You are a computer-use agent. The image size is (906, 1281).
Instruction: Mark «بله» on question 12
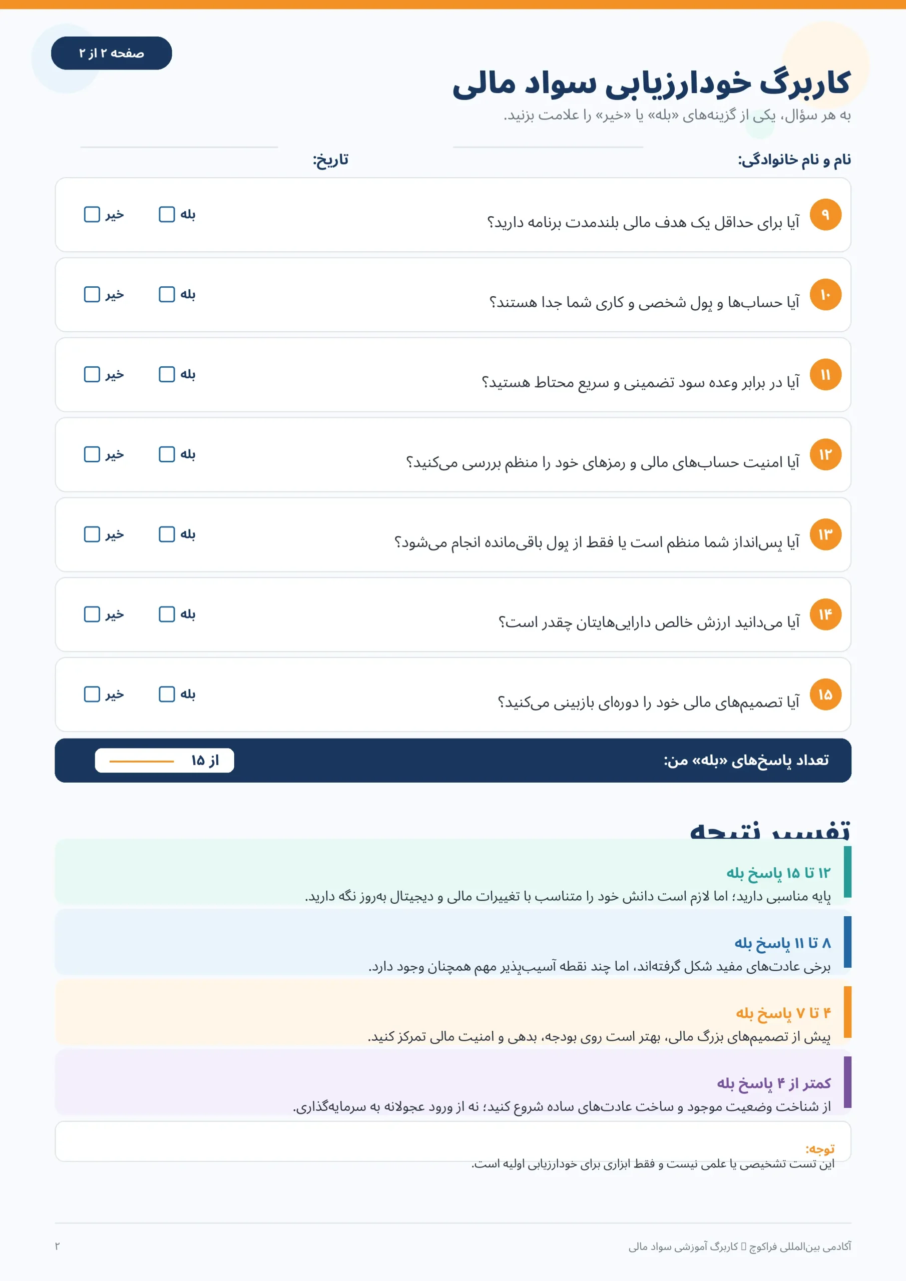[x=167, y=454]
